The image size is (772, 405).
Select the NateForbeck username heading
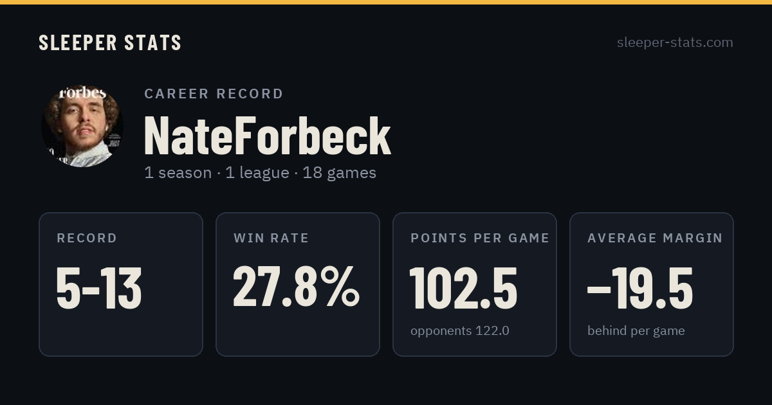pyautogui.click(x=268, y=136)
